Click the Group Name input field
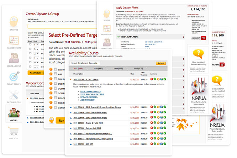Viewport: 237px width, 158px height. pos(62,26)
